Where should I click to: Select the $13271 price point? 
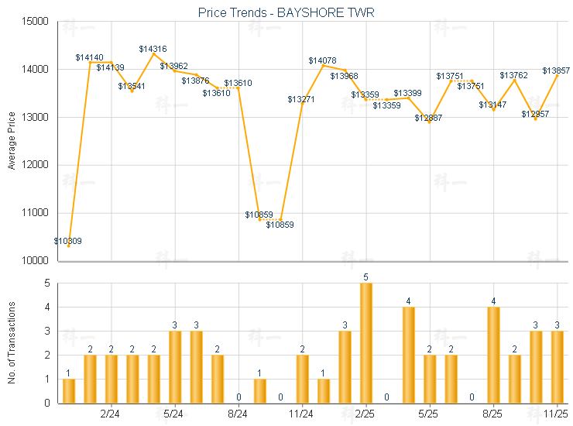tap(302, 105)
